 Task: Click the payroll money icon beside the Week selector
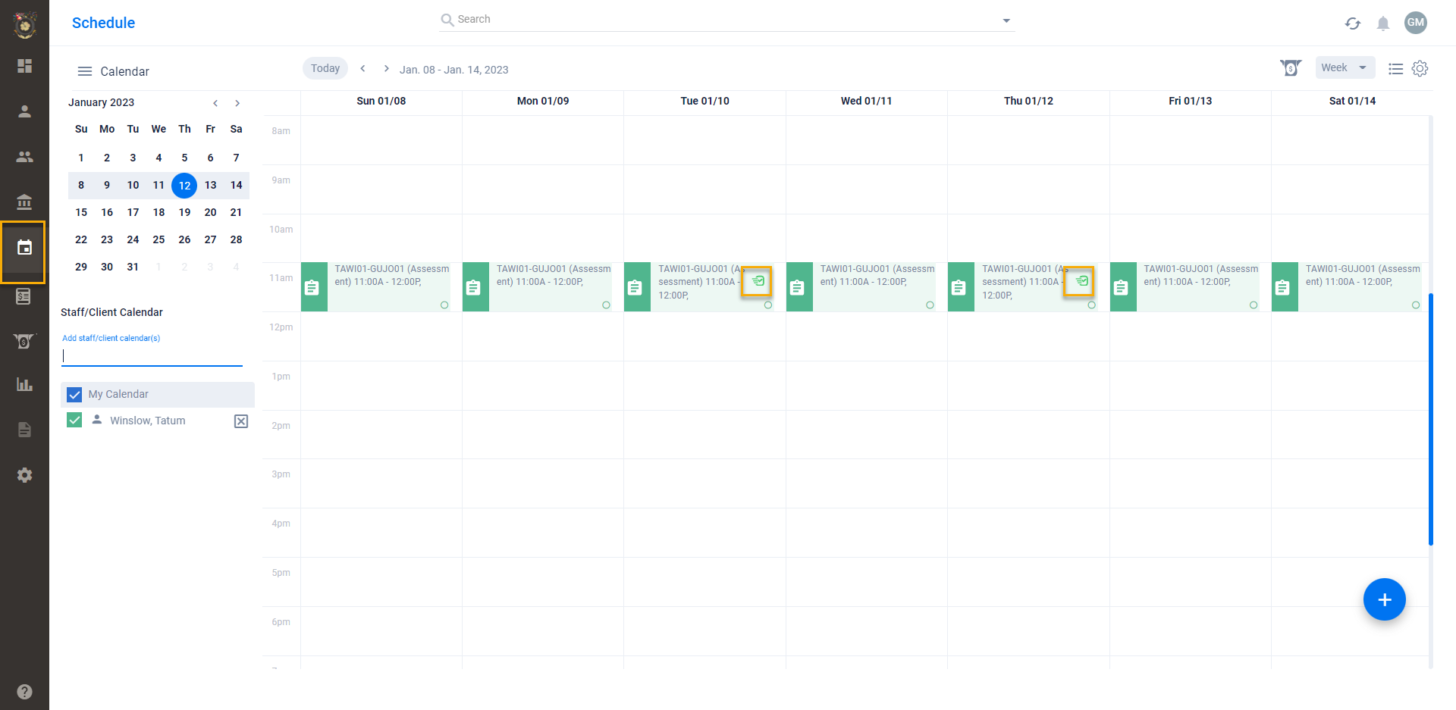coord(1290,67)
